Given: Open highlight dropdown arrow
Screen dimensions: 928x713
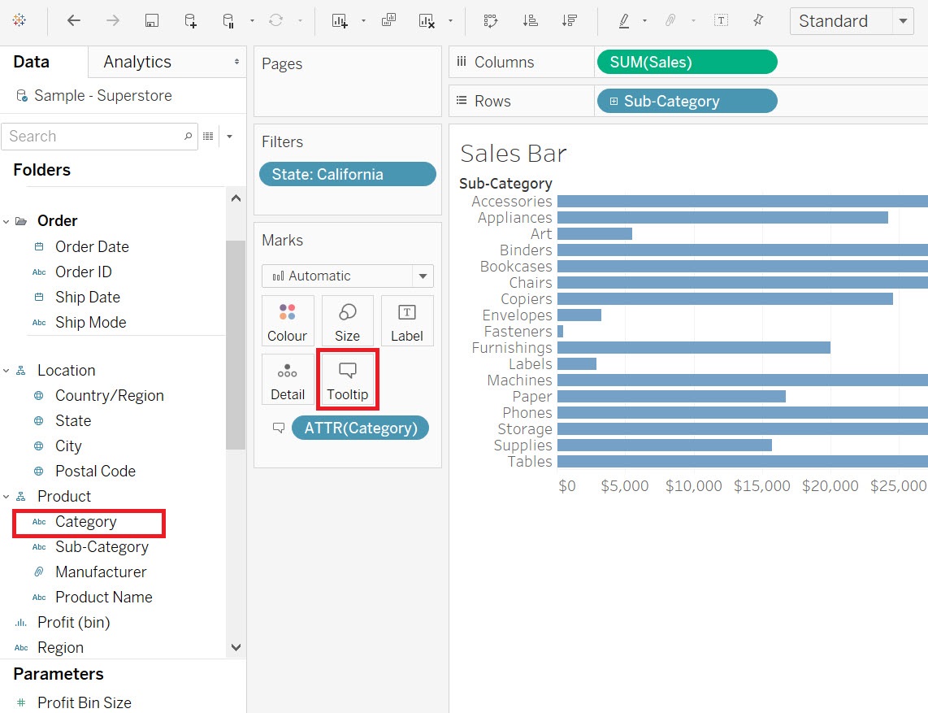Looking at the screenshot, I should point(644,20).
